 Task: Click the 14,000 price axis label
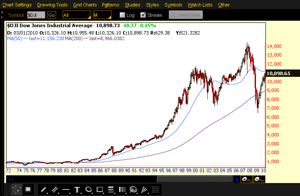tap(274, 46)
